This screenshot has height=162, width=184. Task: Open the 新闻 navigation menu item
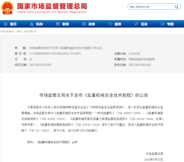(x=65, y=24)
